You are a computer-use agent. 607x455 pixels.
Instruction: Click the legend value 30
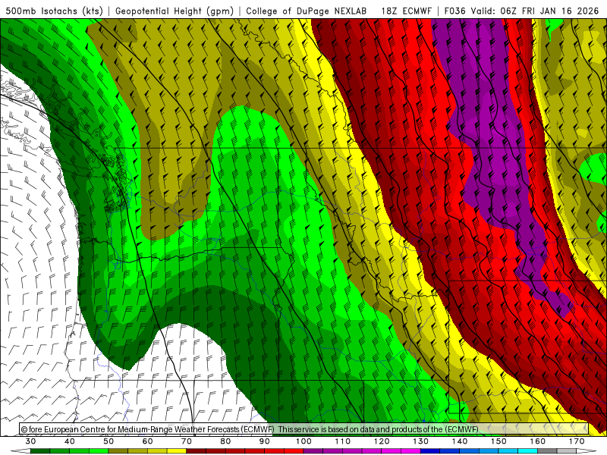(30, 441)
